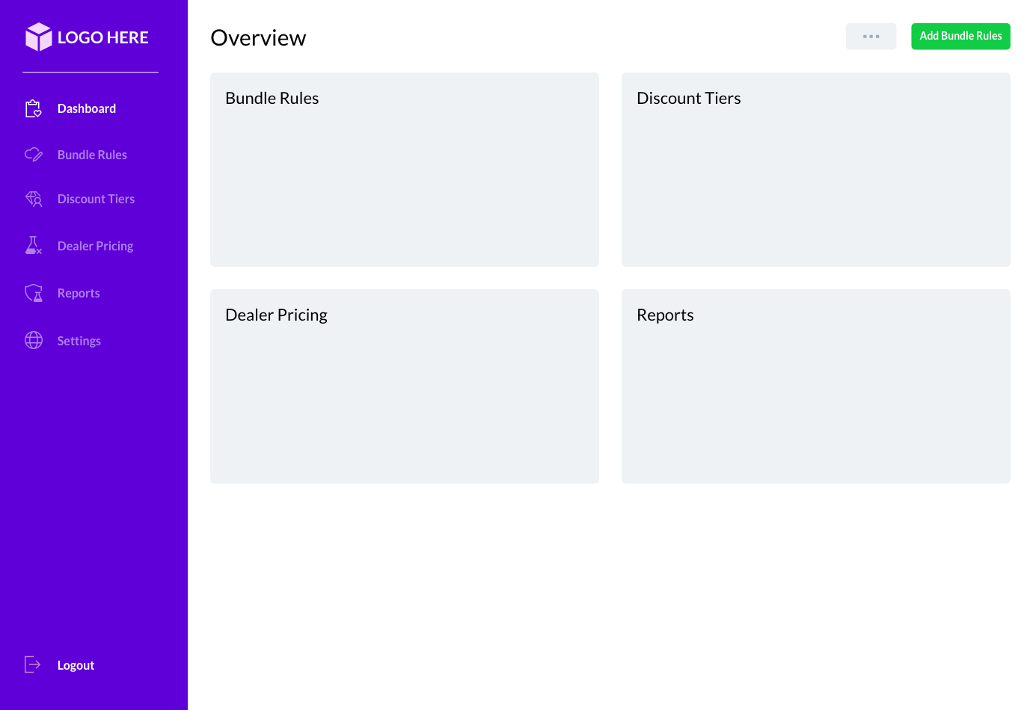This screenshot has height=710, width=1033.
Task: Select the Dealer Pricing overview card
Action: coord(404,386)
